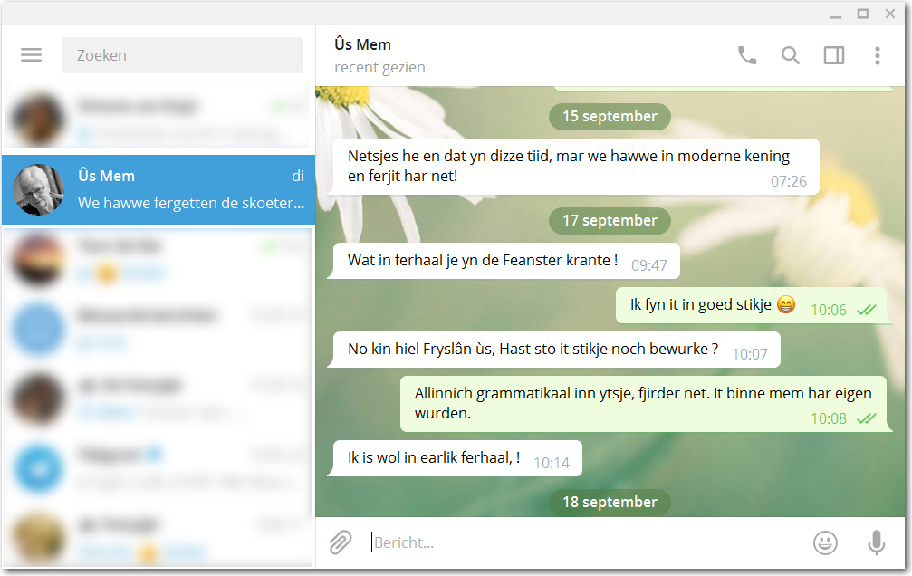
Task: Open the three-dot chat options menu
Action: point(877,55)
